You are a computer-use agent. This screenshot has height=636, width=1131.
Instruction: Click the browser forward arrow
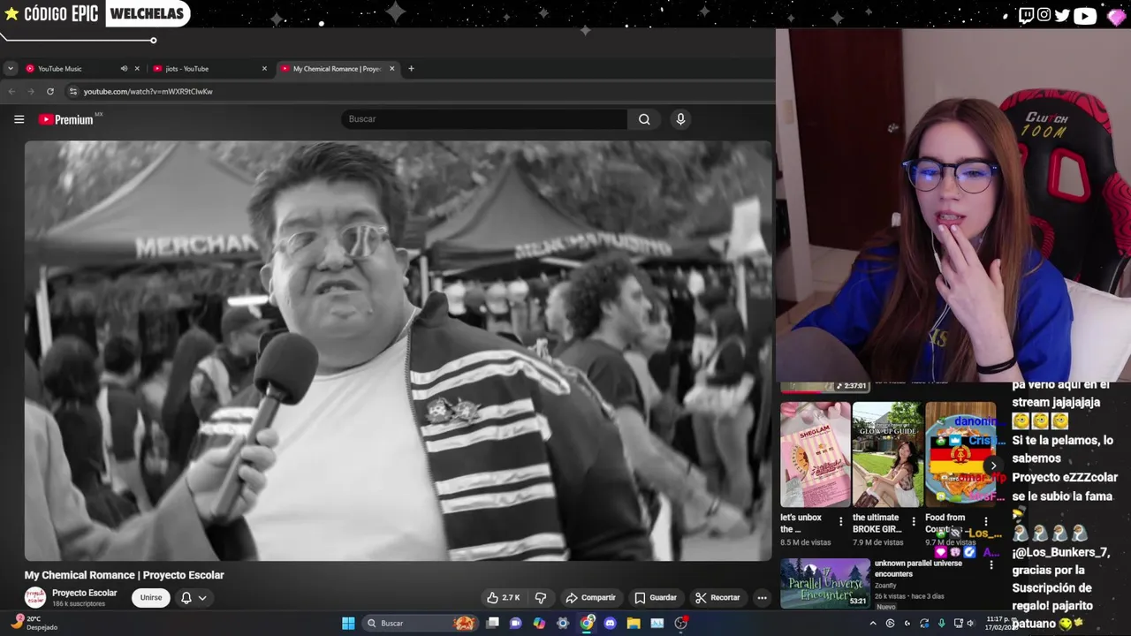[x=31, y=91]
